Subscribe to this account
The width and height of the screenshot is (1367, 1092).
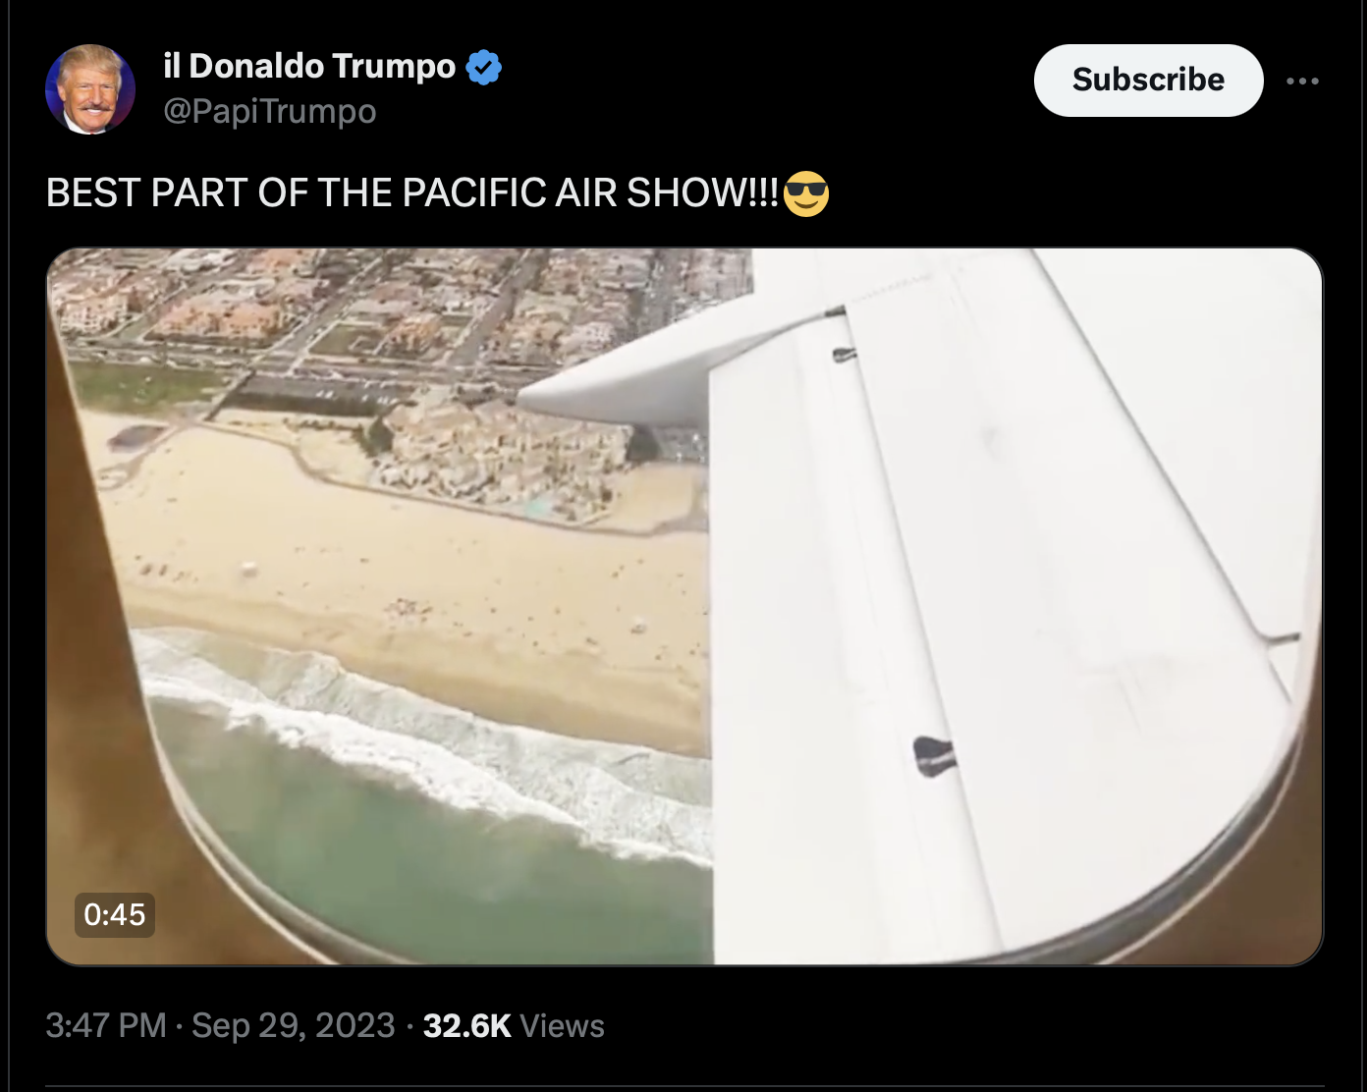1148,80
